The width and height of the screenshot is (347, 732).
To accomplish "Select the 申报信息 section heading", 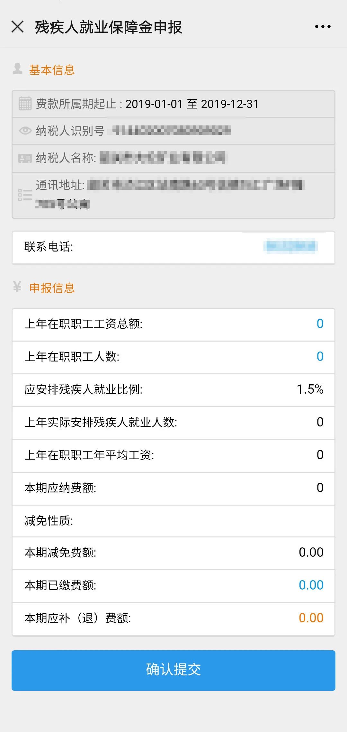I will tap(52, 288).
